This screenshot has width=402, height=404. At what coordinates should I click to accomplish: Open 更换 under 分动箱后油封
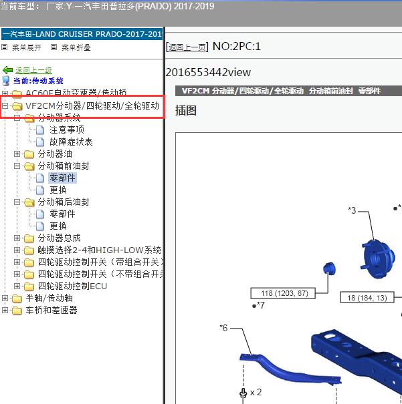tap(58, 226)
